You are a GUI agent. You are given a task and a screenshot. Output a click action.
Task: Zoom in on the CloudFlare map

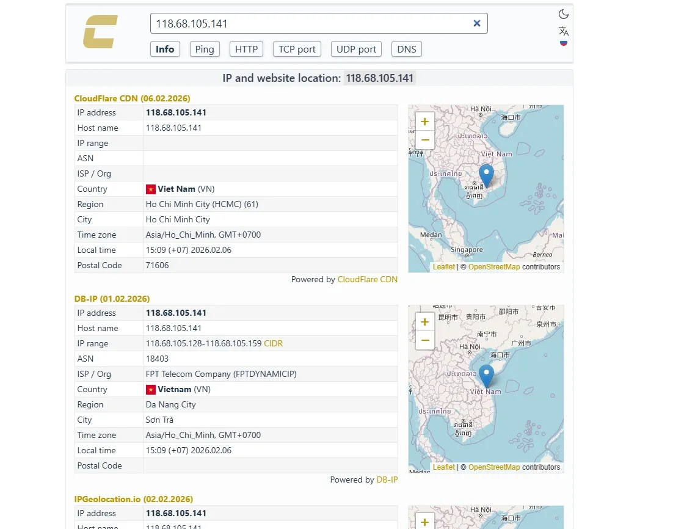[x=424, y=122]
